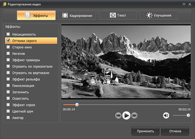195x139 pixels.
Task: Click the video seek slider handle
Action: pos(77,105)
